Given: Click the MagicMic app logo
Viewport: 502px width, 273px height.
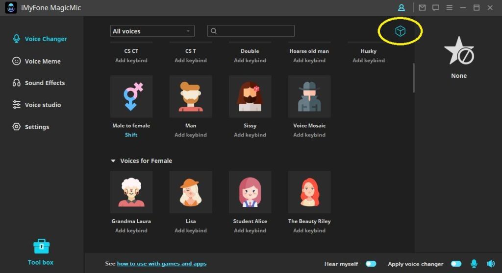Looking at the screenshot, I should click(11, 8).
